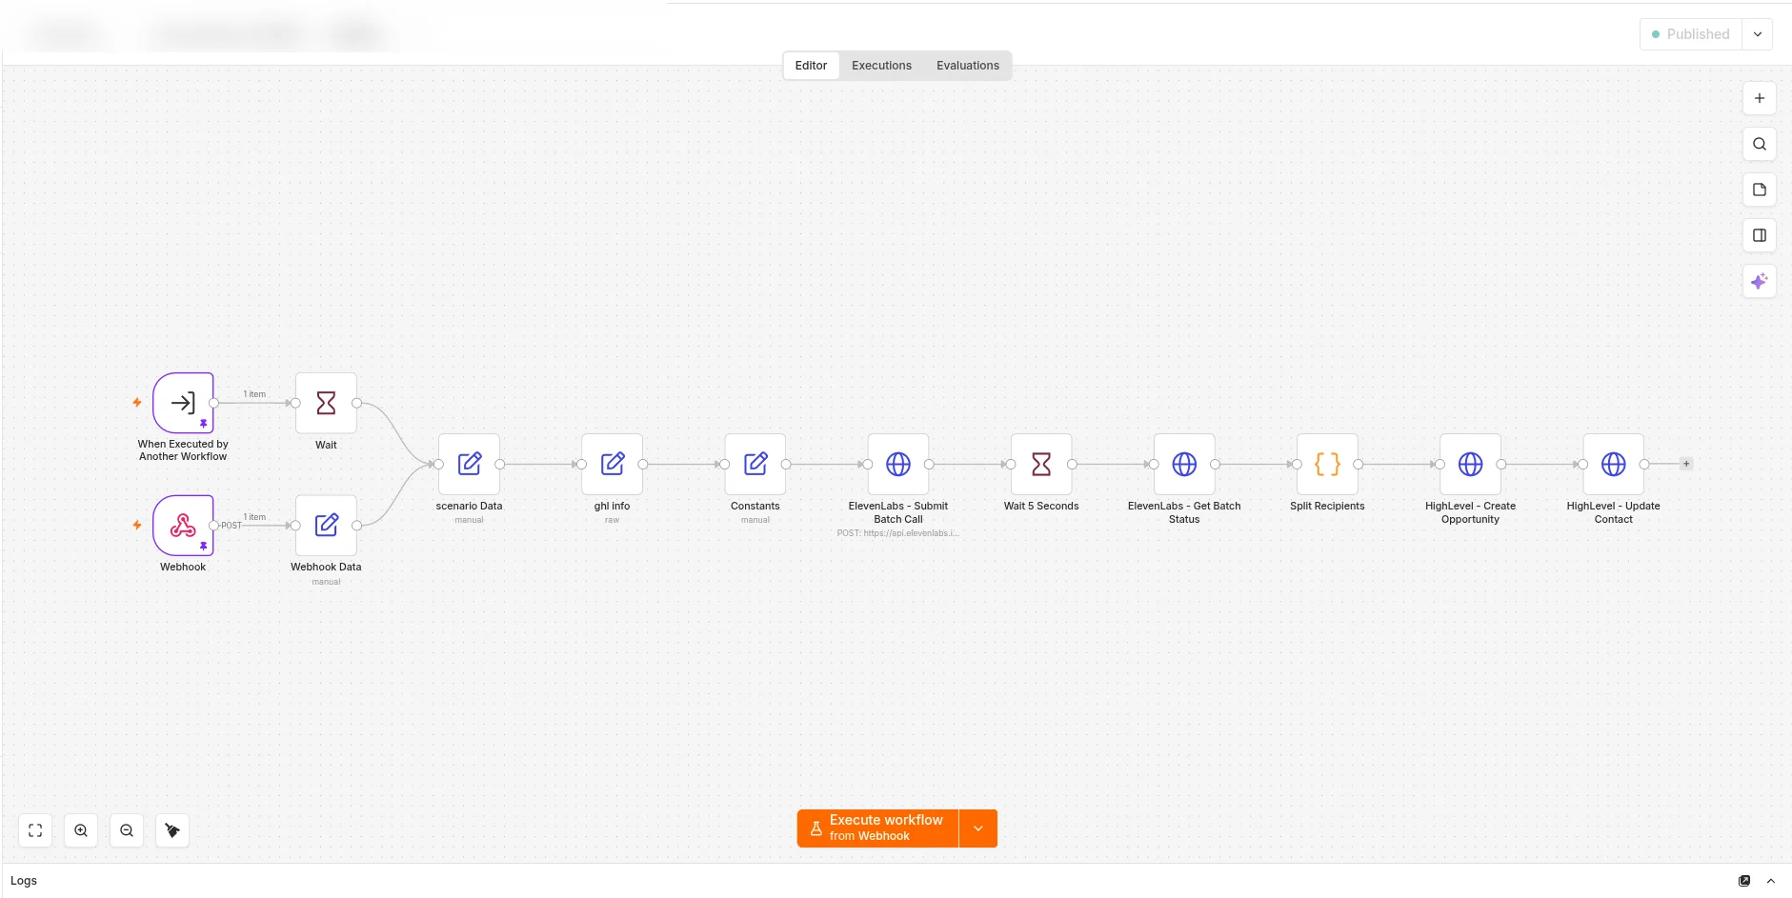This screenshot has width=1792, height=898.
Task: Open the ElevenLabs - Submit Batch Call node
Action: 898,464
